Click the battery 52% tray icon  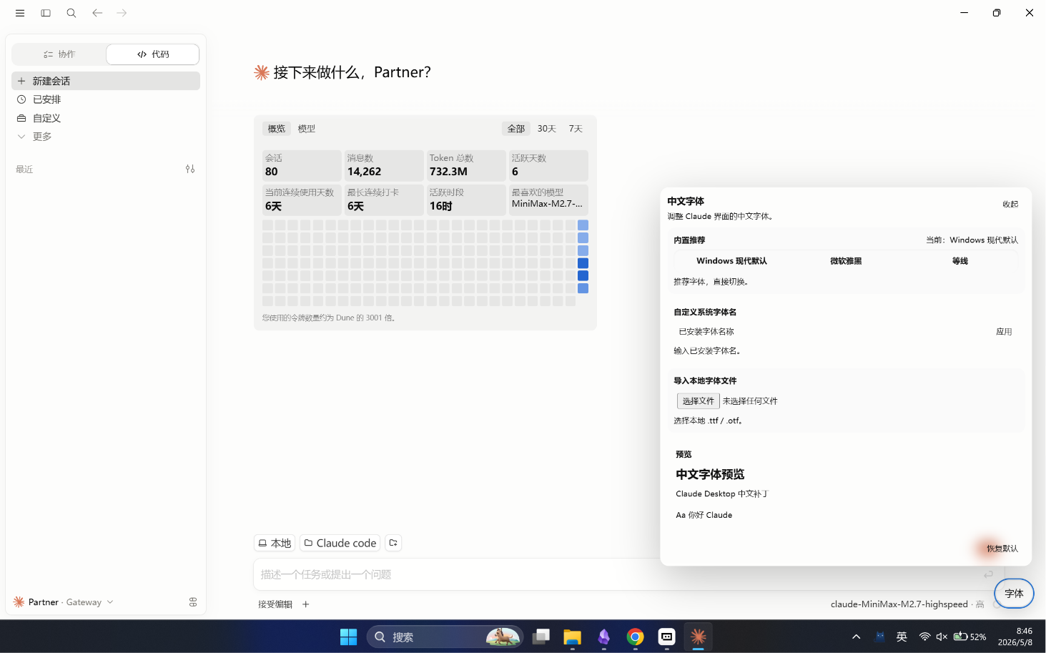(970, 637)
